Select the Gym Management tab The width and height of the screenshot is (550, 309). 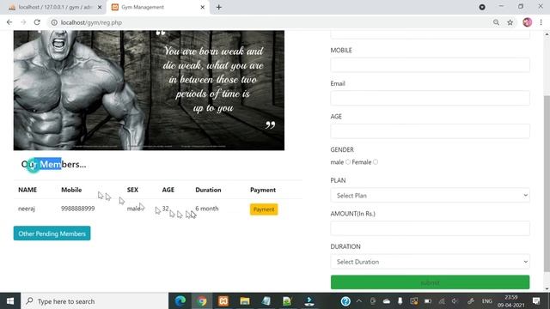click(x=158, y=7)
